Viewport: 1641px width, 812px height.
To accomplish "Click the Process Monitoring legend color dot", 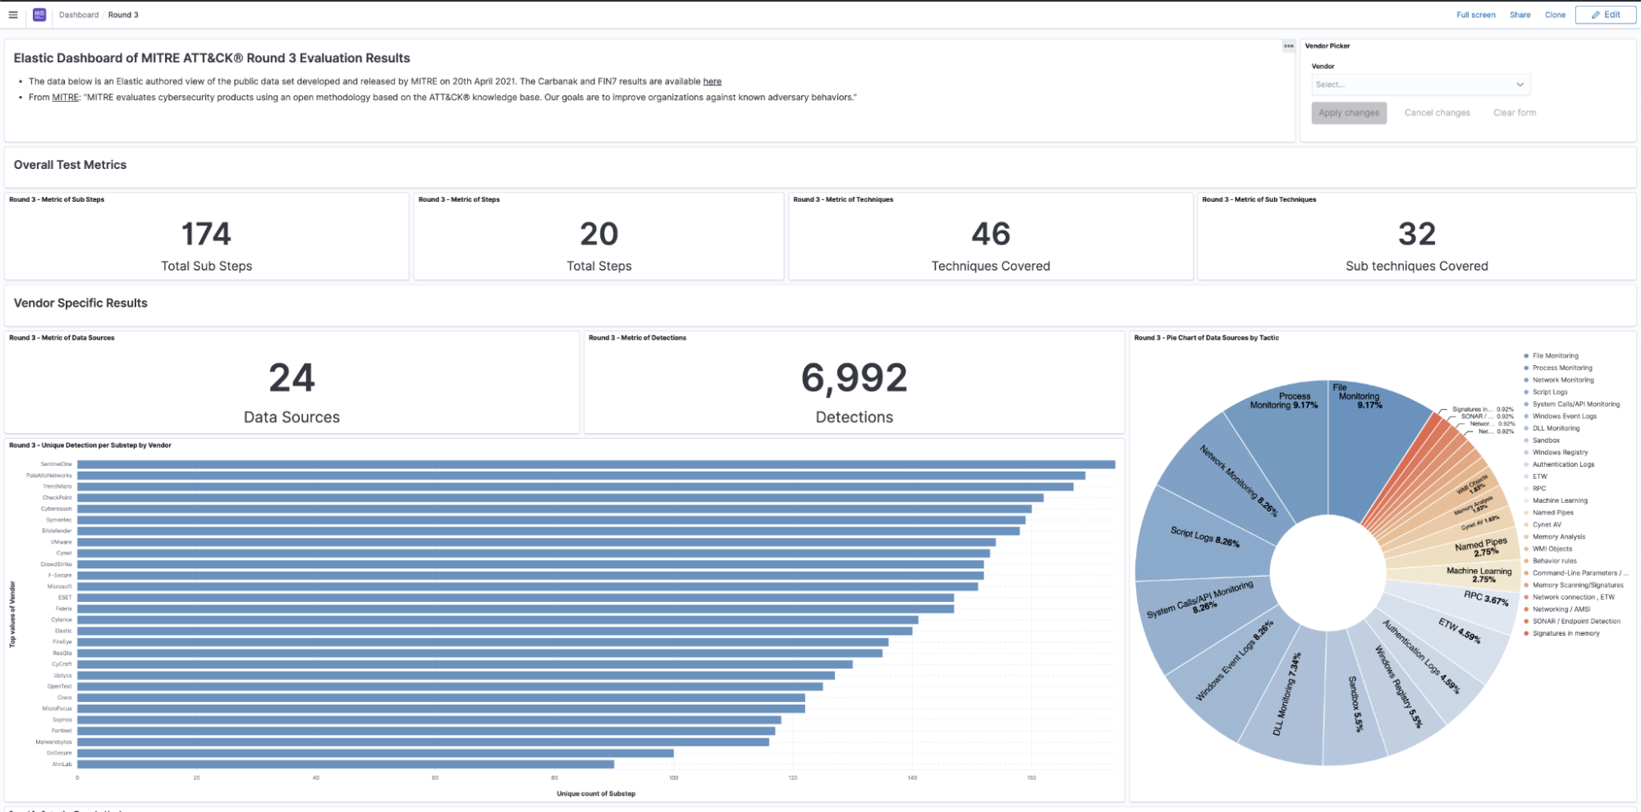I will (1526, 368).
